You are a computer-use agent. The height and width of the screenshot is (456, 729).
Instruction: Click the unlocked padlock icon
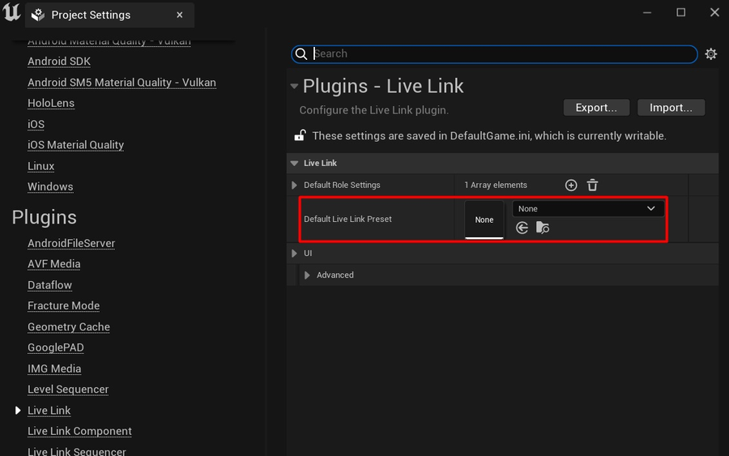pyautogui.click(x=300, y=135)
